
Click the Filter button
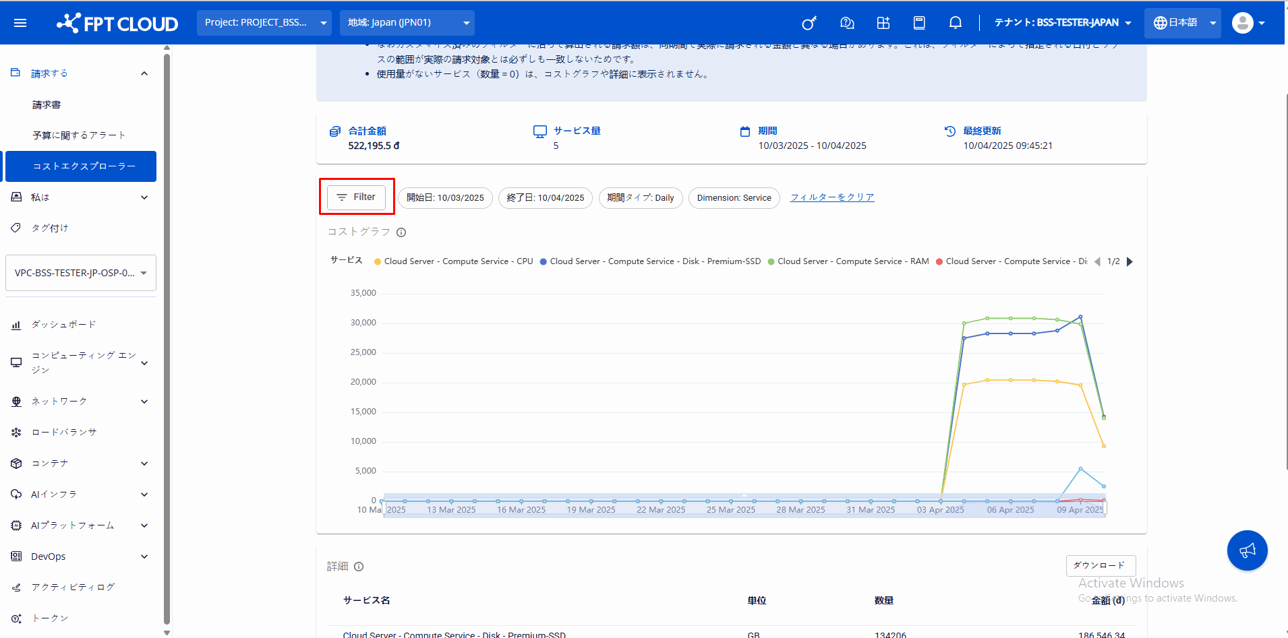(356, 197)
